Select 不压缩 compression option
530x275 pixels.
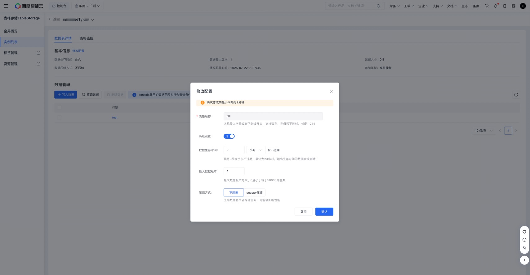pyautogui.click(x=234, y=193)
